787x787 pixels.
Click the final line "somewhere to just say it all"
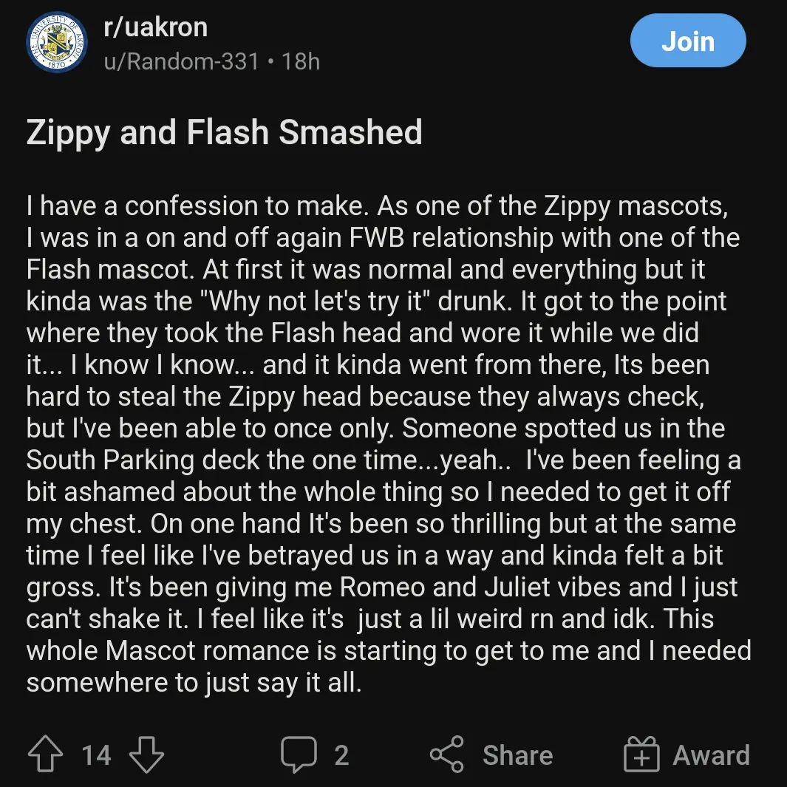pyautogui.click(x=194, y=683)
